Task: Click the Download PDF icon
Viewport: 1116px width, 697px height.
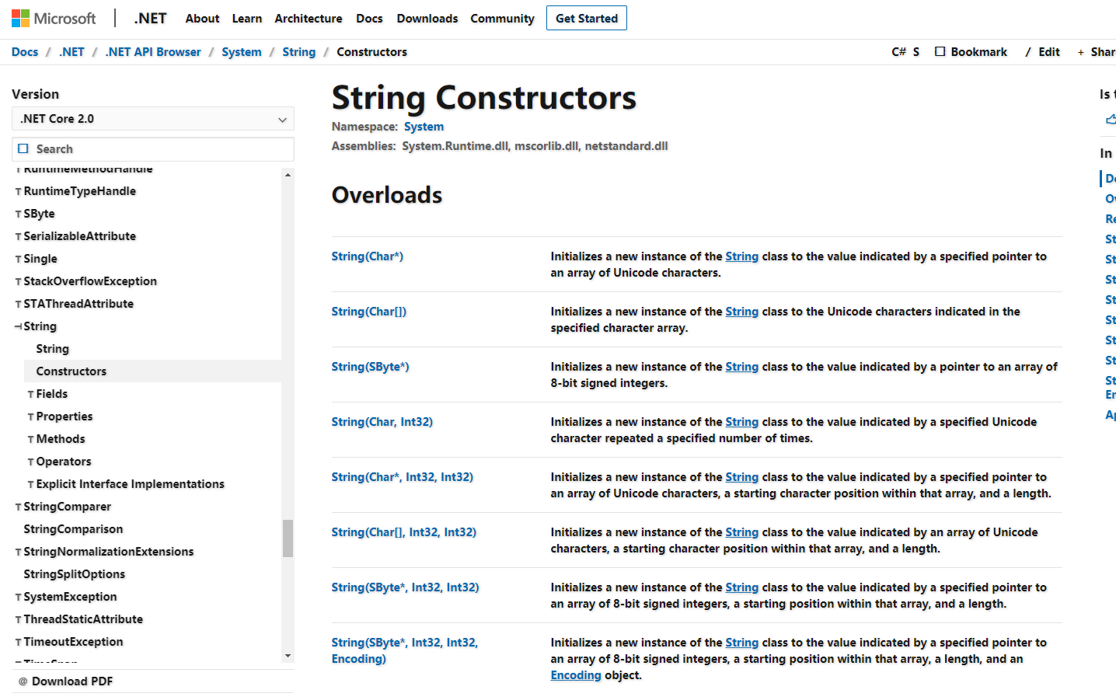Action: 23,681
